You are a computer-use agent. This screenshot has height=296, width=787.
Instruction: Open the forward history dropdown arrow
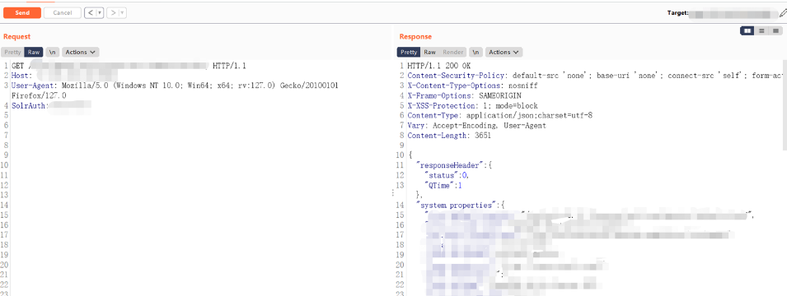[x=123, y=13]
